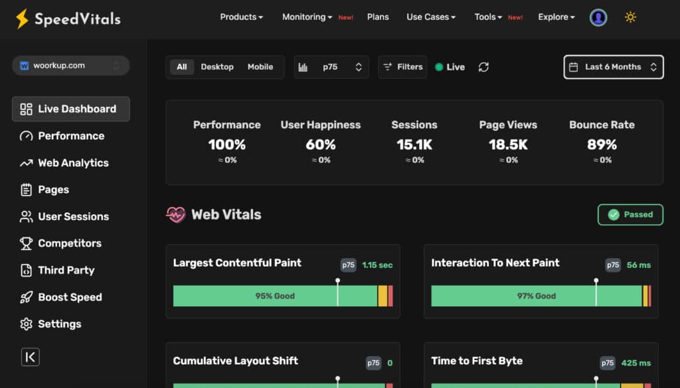Click the 1.15 sec LCP value
The height and width of the screenshot is (388, 680).
[x=377, y=265]
